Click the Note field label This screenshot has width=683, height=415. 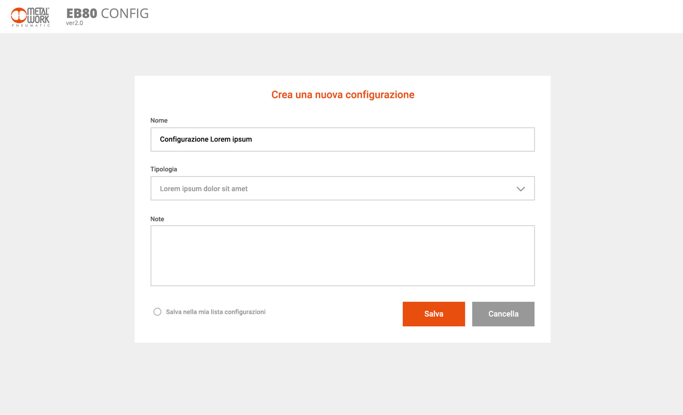click(157, 219)
